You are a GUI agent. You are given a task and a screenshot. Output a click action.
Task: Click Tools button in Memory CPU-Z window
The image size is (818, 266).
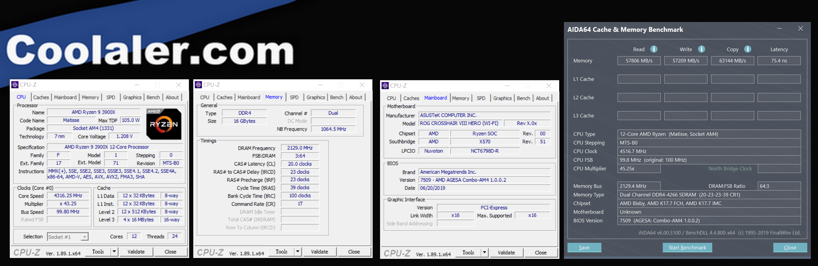[282, 252]
